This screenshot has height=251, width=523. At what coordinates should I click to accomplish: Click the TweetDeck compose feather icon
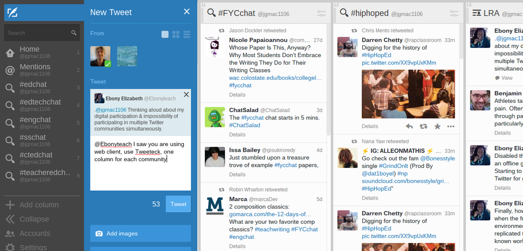pos(12,13)
